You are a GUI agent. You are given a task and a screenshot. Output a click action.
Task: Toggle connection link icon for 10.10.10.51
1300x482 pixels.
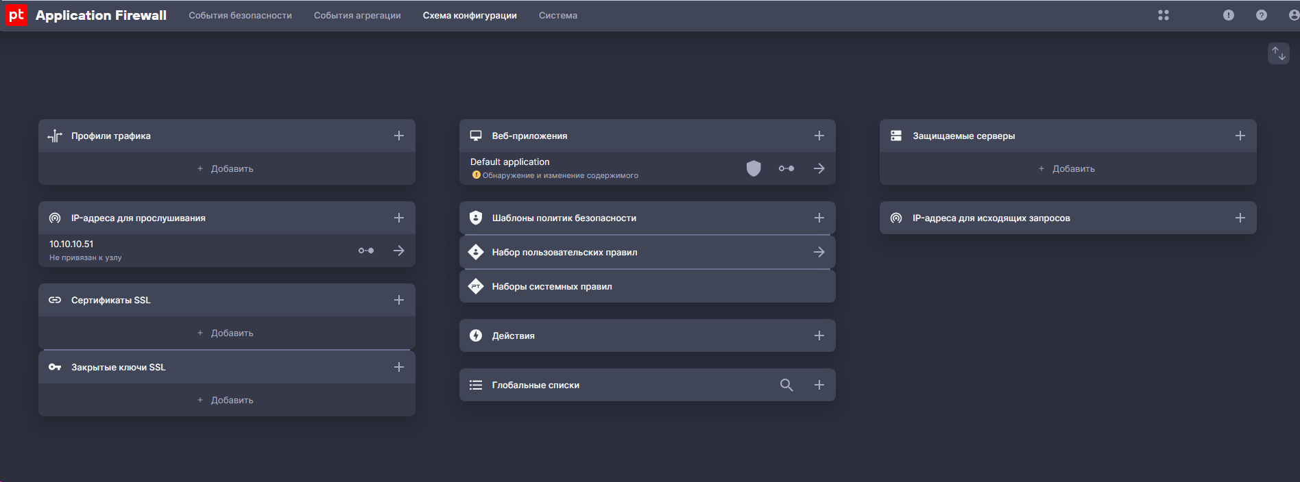coord(366,251)
